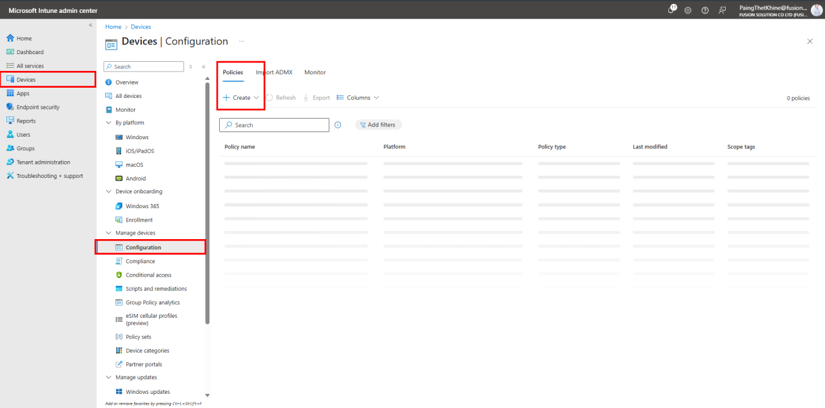This screenshot has height=408, width=825.
Task: Open the user account avatar
Action: pyautogui.click(x=817, y=10)
